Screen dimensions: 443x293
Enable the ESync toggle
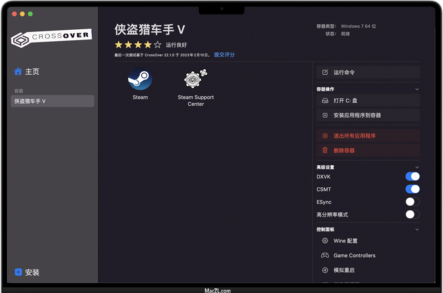[x=412, y=202]
